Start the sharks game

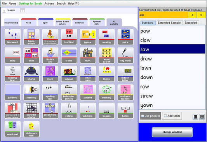pos(31,74)
